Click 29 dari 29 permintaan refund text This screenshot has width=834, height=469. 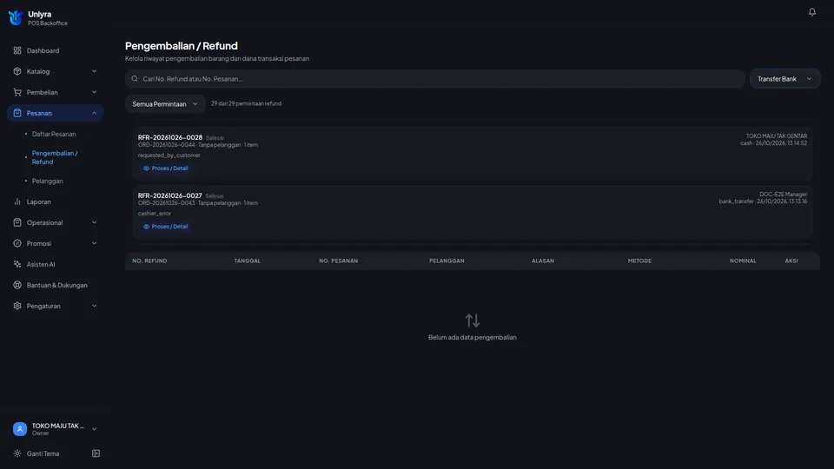[246, 103]
